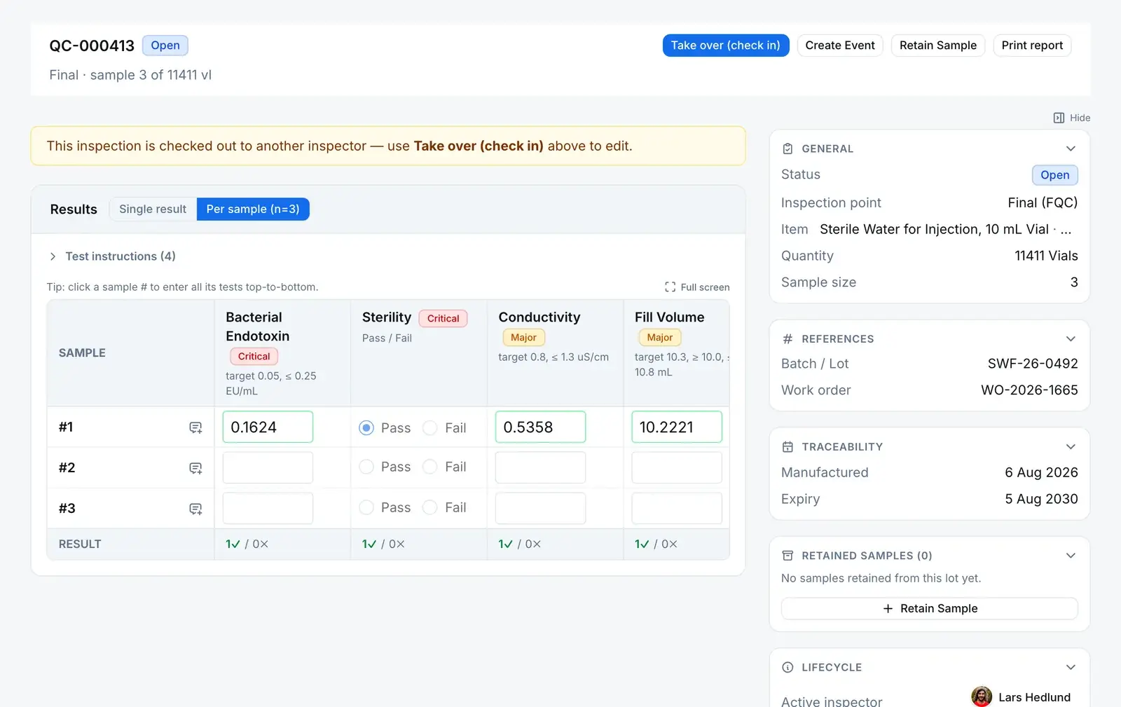Click the Retained Samples archive icon
The image size is (1121, 707).
tap(788, 556)
